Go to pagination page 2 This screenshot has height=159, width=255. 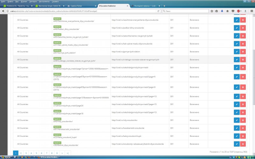21,153
